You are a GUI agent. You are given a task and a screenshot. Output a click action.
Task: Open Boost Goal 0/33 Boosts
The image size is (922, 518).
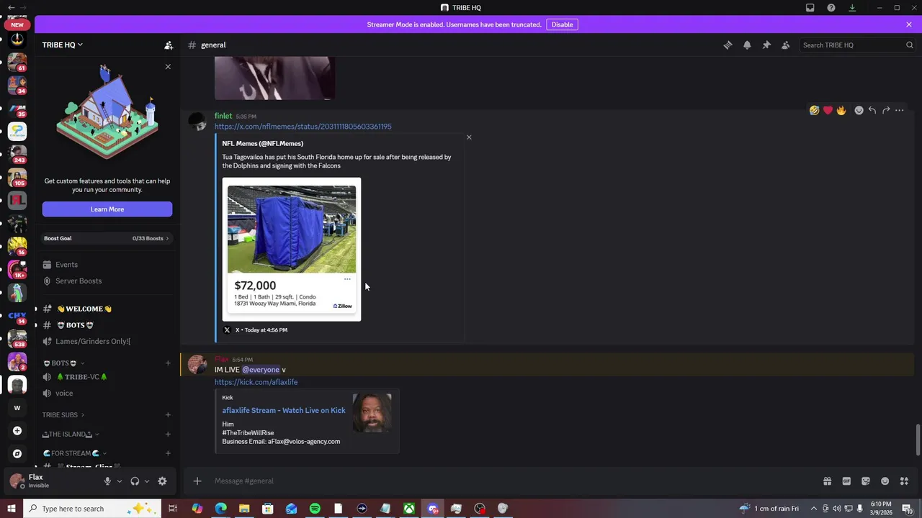pyautogui.click(x=107, y=238)
